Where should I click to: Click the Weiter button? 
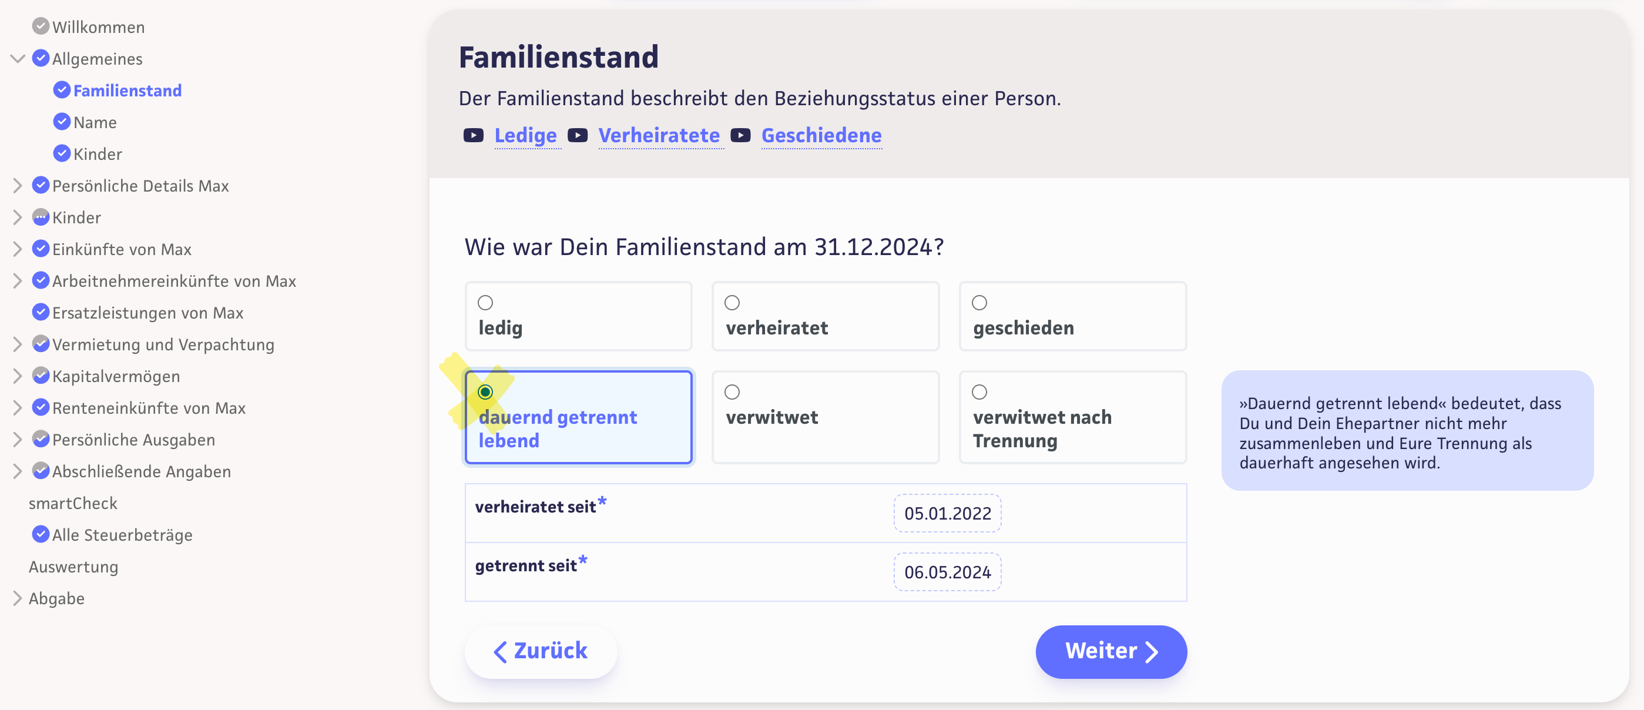(1110, 651)
